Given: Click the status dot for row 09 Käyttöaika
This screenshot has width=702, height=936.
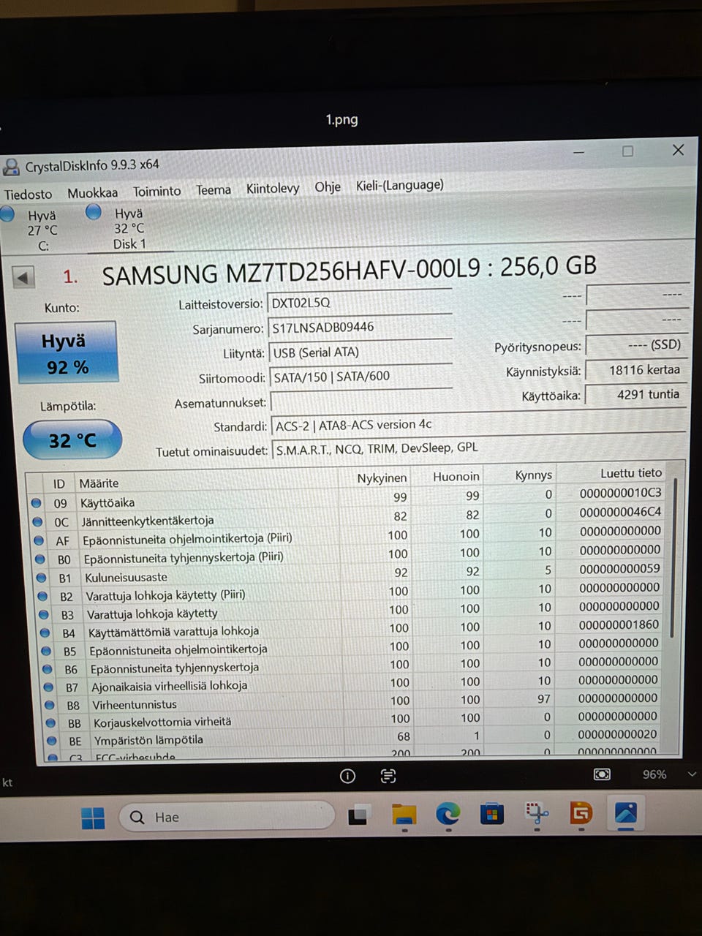Looking at the screenshot, I should [36, 503].
